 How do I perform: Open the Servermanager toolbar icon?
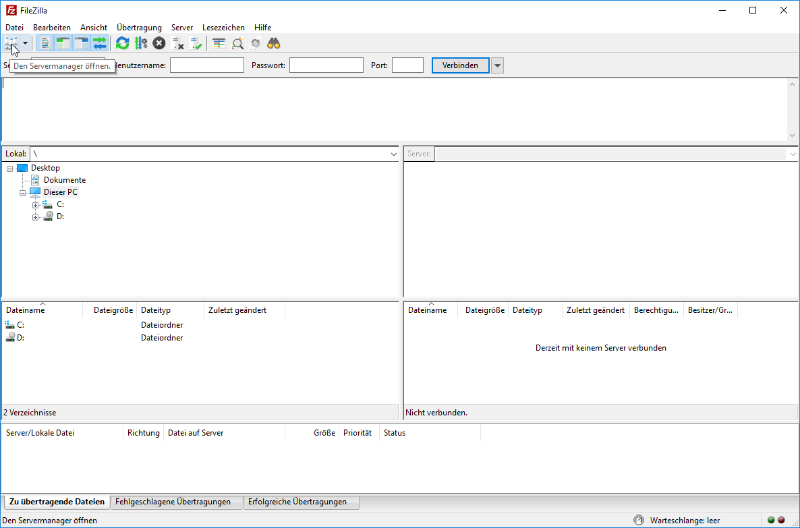pos(11,43)
